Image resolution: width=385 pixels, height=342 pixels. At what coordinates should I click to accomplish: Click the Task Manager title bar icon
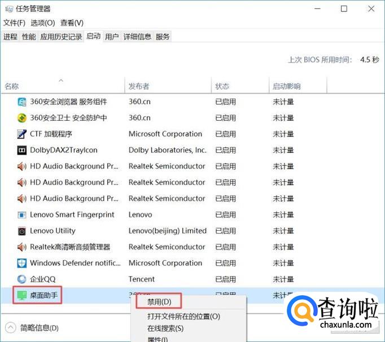(9, 9)
